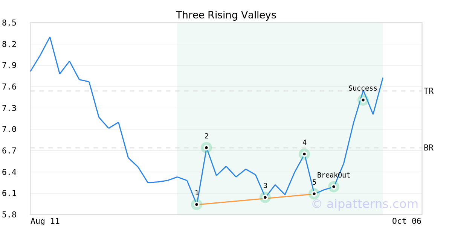Image resolution: width=452 pixels, height=237 pixels.
Task: Click the 5.8 y-axis label
Action: [9, 215]
